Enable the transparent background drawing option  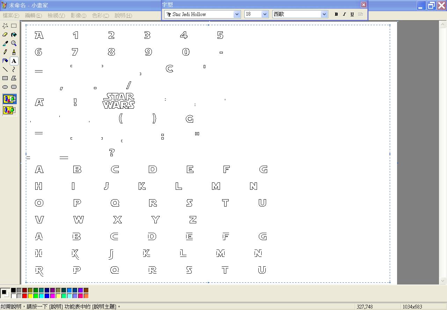[9, 110]
